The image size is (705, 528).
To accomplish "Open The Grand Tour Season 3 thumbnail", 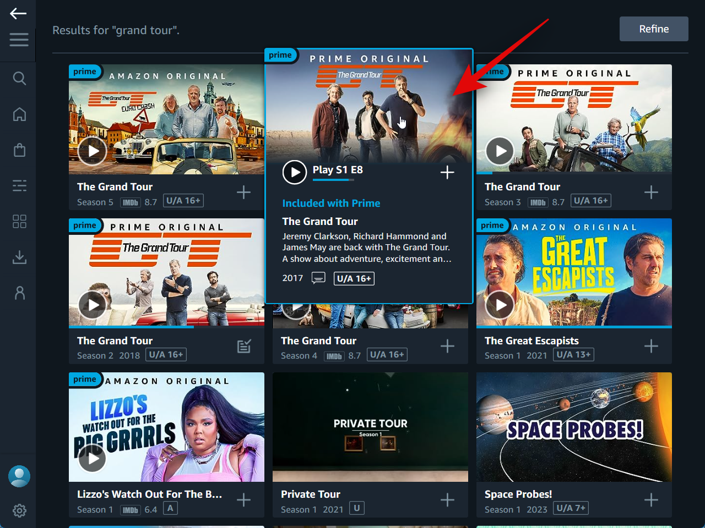I will pyautogui.click(x=574, y=119).
